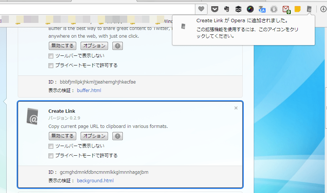Remove Create Link with the X
This screenshot has width=327, height=193.
[236, 108]
